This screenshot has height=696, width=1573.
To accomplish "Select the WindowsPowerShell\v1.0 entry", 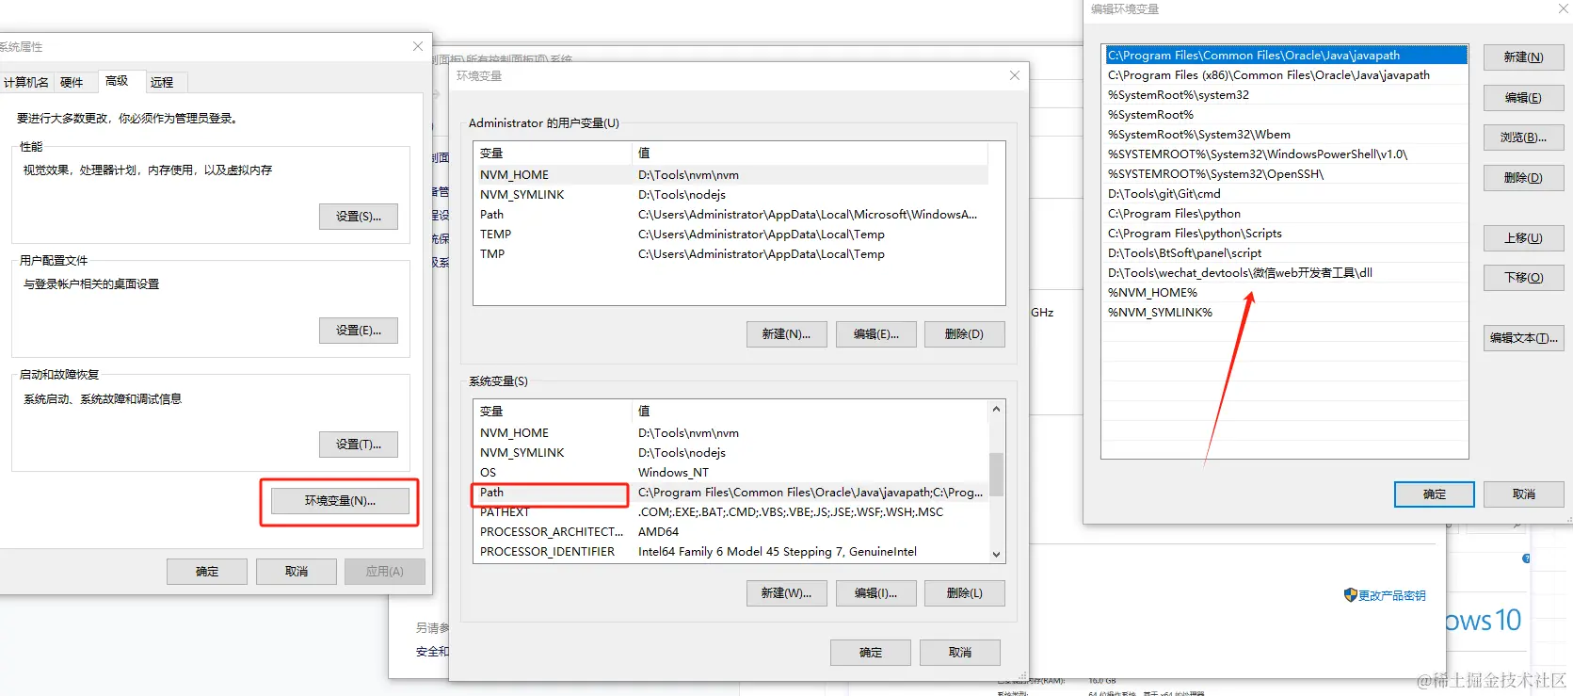I will (x=1286, y=154).
